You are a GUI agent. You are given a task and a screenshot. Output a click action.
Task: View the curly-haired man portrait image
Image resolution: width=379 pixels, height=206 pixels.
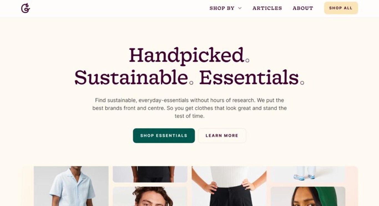150,196
